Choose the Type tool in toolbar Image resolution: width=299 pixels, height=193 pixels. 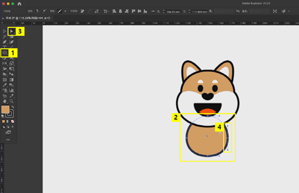5,47
